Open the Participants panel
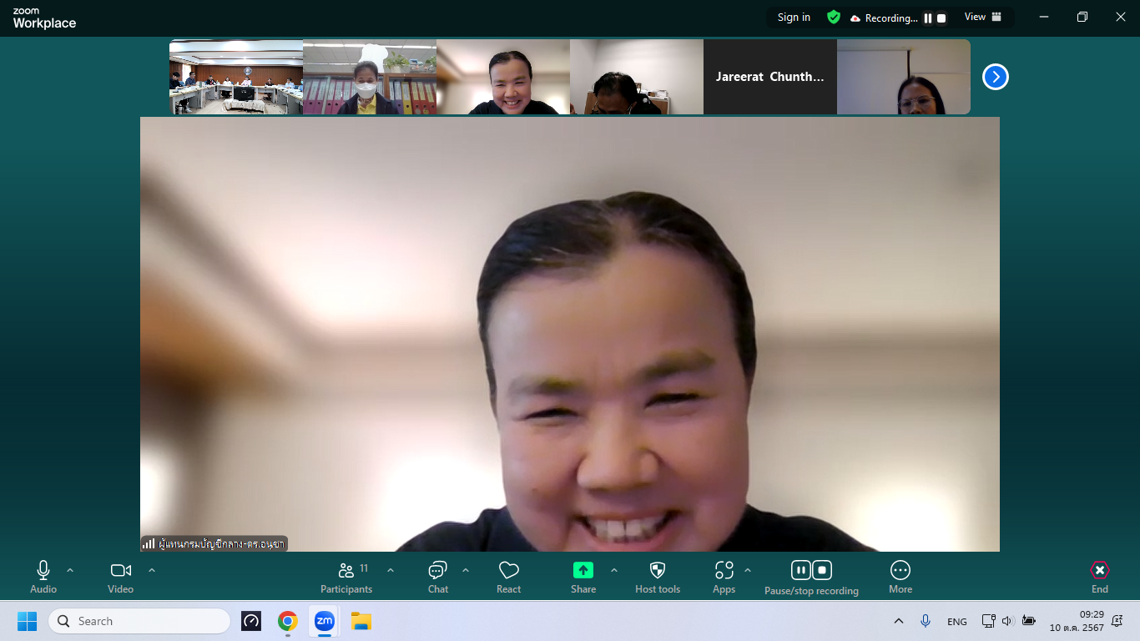 coord(346,578)
